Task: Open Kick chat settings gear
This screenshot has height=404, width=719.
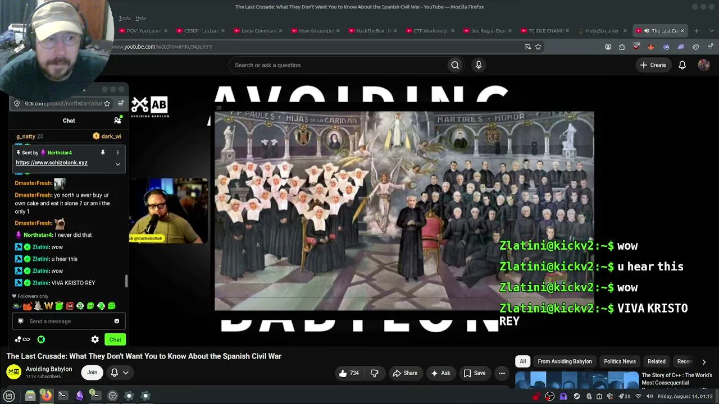Action: (95, 339)
